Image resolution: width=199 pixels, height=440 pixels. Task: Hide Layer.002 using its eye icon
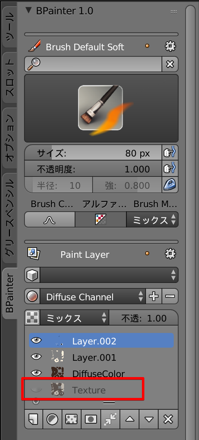pos(36,341)
